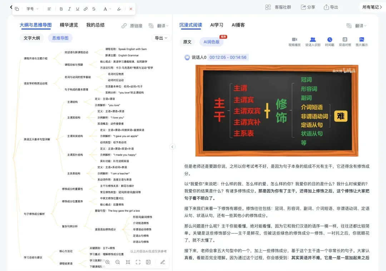Select mind map node 核心方法论
Viewport: 386px width, 271px height.
click(x=66, y=251)
